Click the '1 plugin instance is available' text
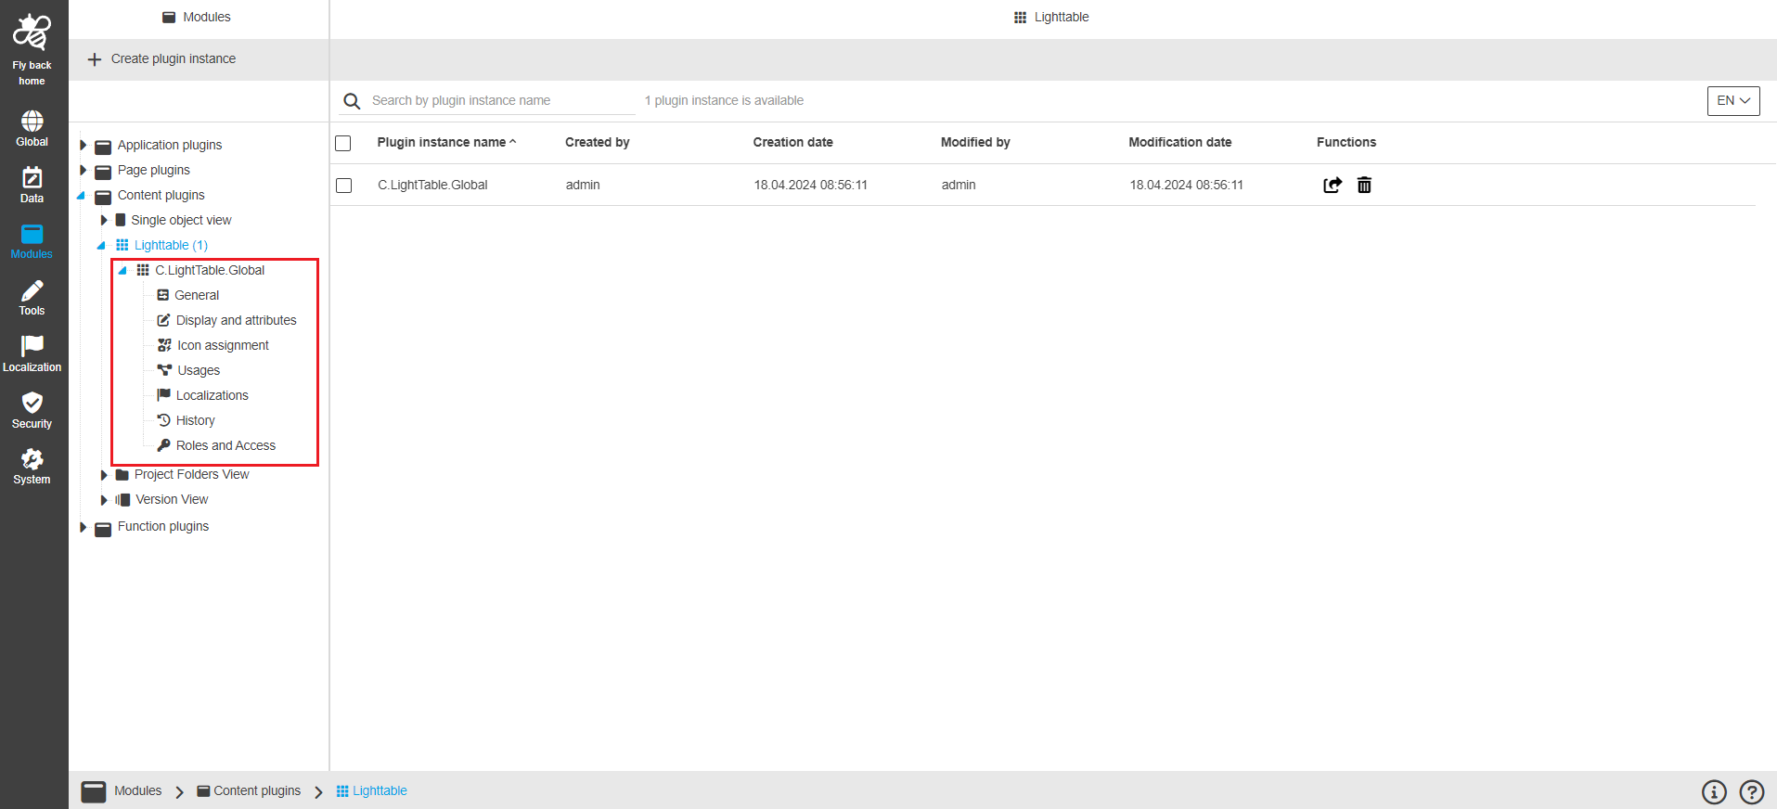1777x809 pixels. [x=724, y=100]
